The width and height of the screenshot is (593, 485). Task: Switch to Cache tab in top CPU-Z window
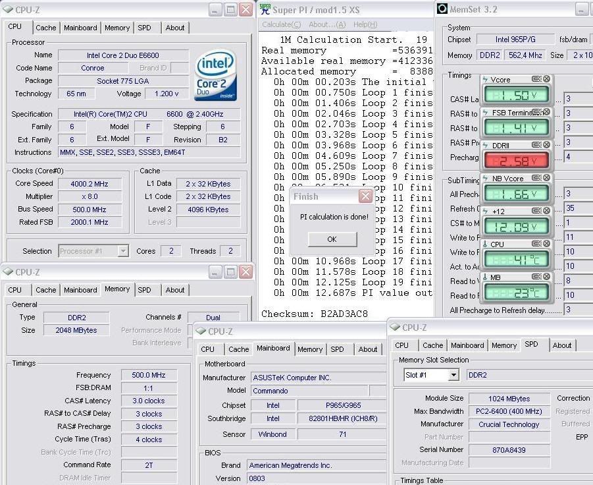[x=46, y=28]
